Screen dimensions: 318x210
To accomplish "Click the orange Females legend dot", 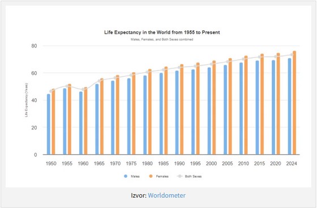I will pyautogui.click(x=151, y=176).
